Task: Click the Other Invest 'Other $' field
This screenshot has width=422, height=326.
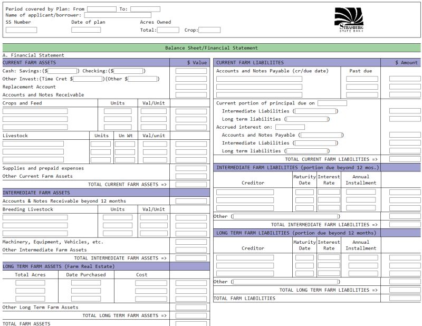Action: (x=142, y=79)
